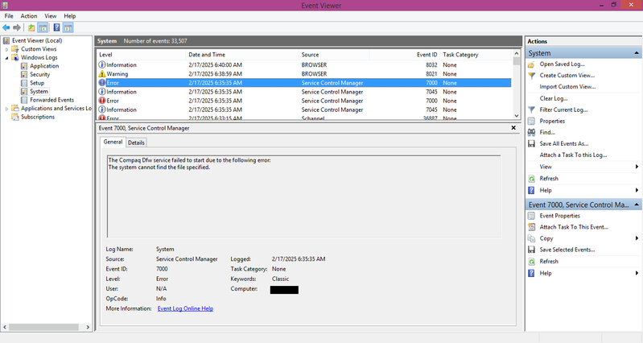Select the BROWSER Warning event 8021
Viewport: 643px width, 343px height.
(304, 74)
